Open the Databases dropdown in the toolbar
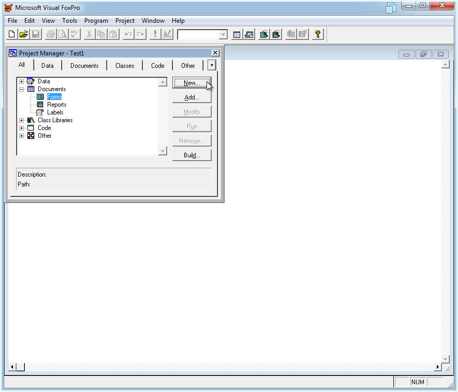458x392 pixels. (x=223, y=35)
